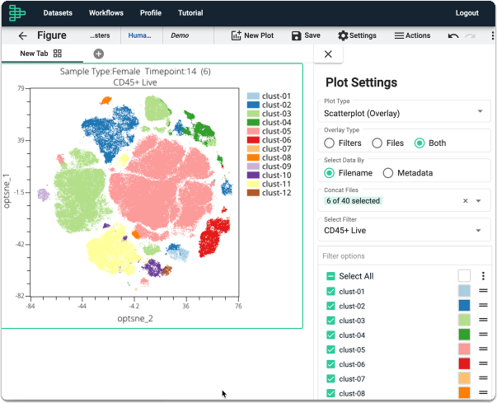This screenshot has height=403, width=497.
Task: Click the white Select All color swatch
Action: (464, 275)
